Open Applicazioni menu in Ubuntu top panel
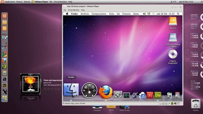 (10, 2)
